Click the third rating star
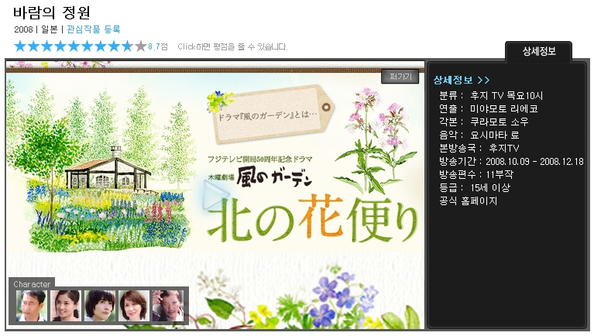The width and height of the screenshot is (594, 336). pos(47,46)
